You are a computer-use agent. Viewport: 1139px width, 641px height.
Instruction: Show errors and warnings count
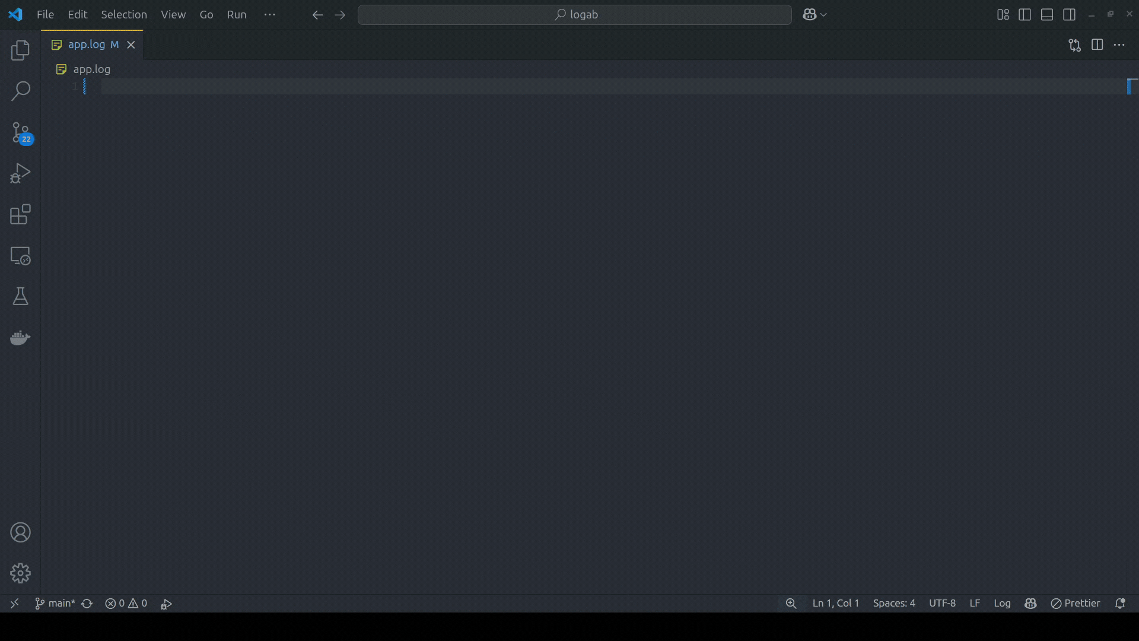126,604
